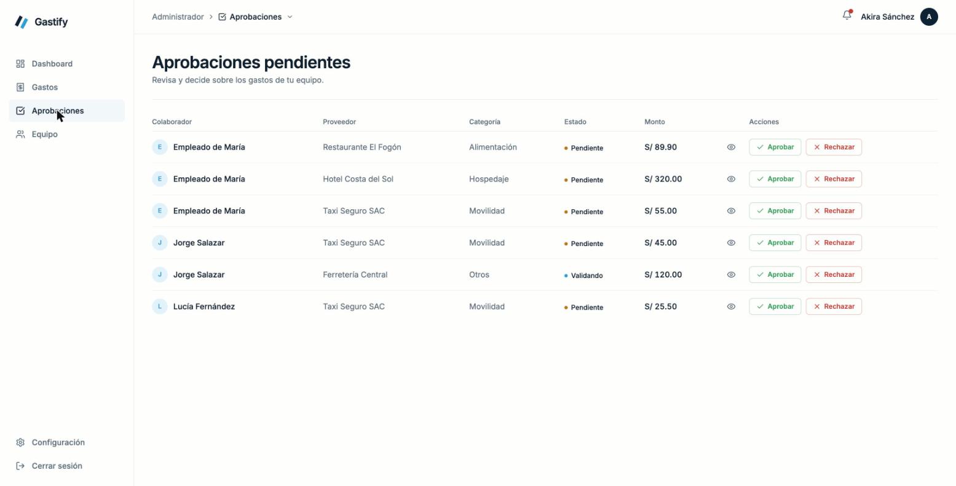Screen dimensions: 956x486
Task: Click the Cerrar sesión logout icon
Action: pyautogui.click(x=20, y=466)
